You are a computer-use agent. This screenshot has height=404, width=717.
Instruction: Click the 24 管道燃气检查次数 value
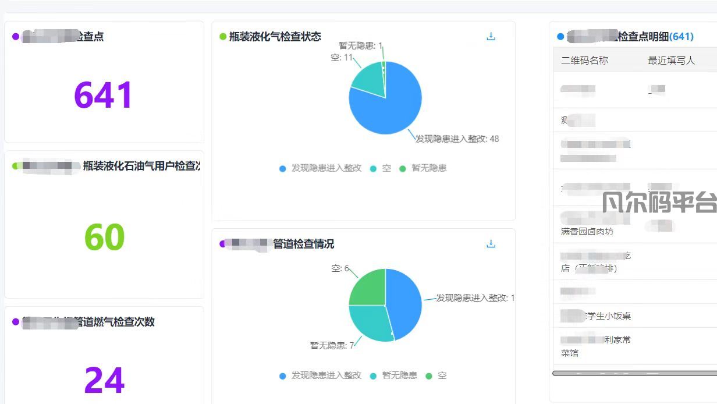pos(104,381)
